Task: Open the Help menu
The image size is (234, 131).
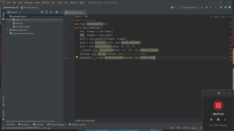Action: pyautogui.click(x=82, y=3)
